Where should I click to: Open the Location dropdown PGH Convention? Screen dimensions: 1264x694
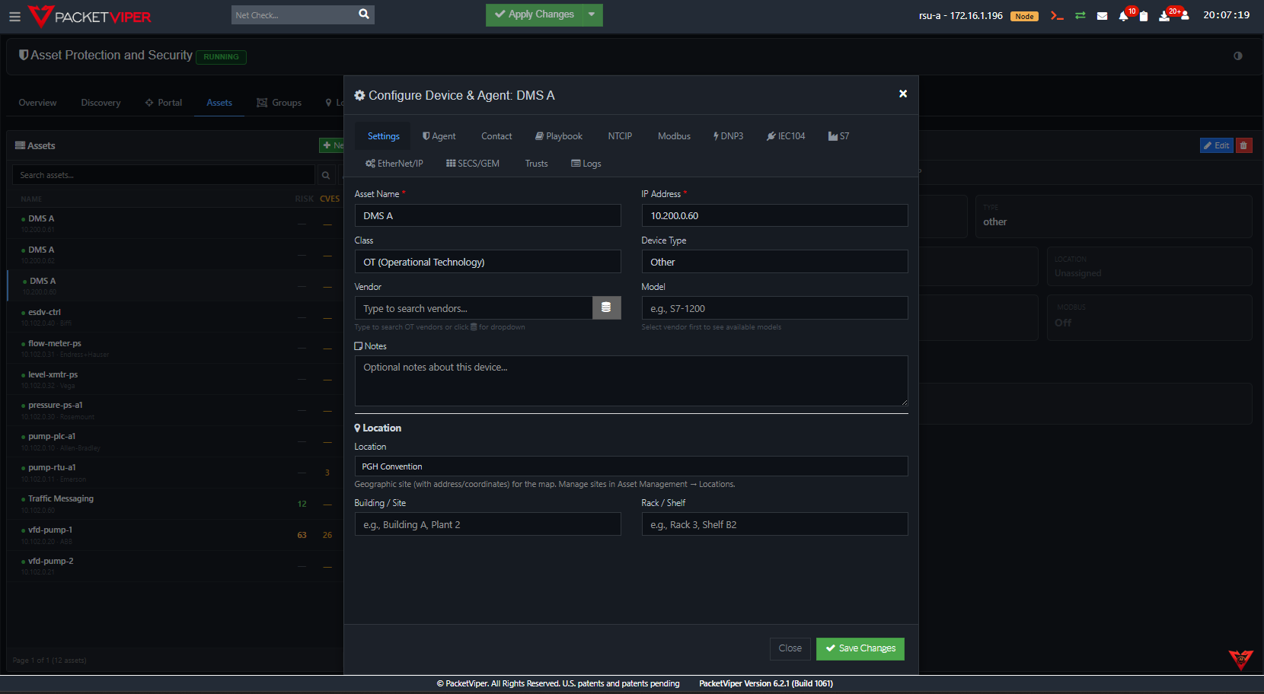pyautogui.click(x=631, y=466)
